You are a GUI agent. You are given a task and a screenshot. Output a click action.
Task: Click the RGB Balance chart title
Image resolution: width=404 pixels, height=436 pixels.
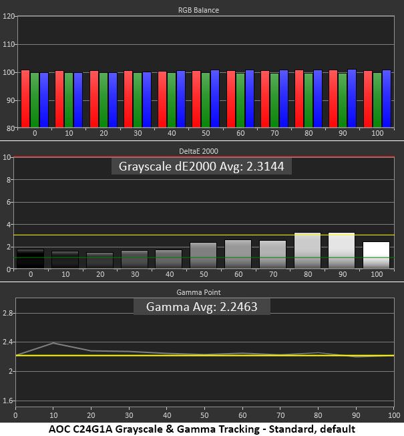click(198, 10)
